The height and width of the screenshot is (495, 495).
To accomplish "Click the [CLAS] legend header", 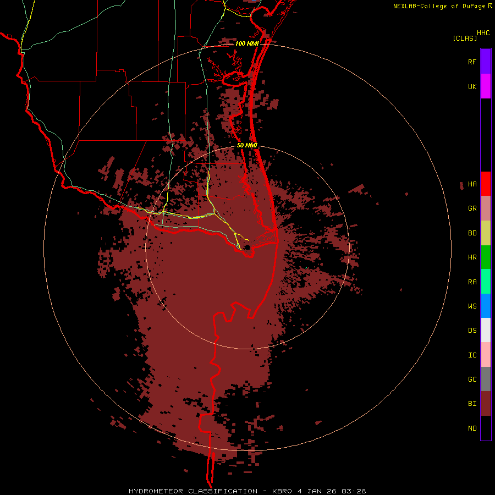I will click(x=465, y=38).
